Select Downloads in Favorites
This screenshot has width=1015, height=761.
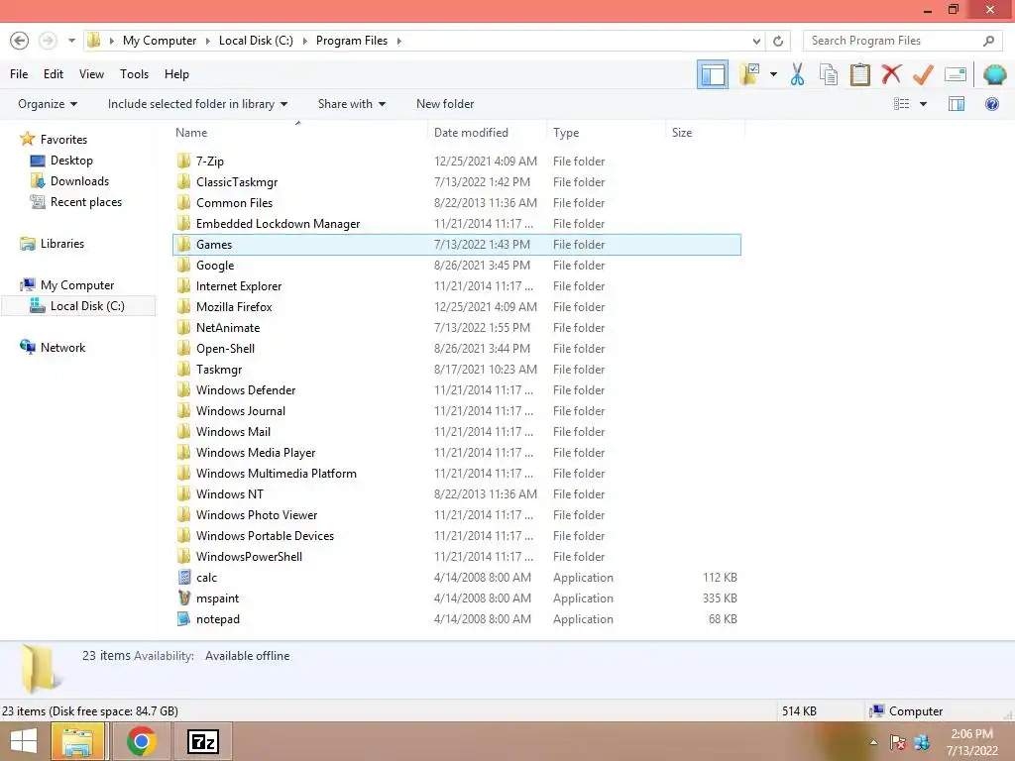[x=69, y=181]
